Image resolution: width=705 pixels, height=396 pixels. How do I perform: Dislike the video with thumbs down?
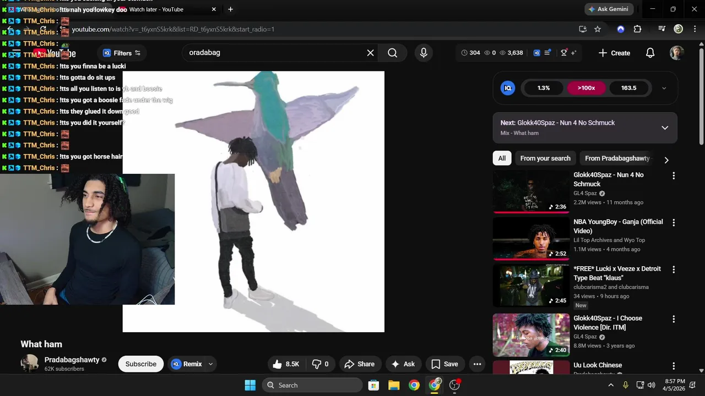(321, 364)
